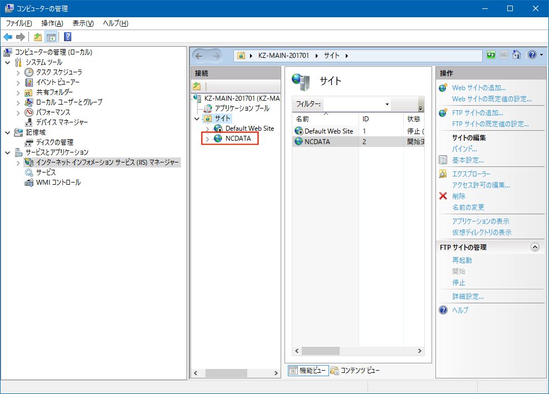549x394 pixels.
Task: Click KZ-MAIN-201701 in the breadcrumb bar
Action: pyautogui.click(x=283, y=56)
